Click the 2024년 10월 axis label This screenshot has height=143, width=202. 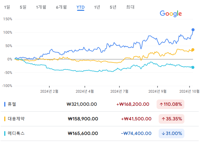pyautogui.click(x=189, y=91)
